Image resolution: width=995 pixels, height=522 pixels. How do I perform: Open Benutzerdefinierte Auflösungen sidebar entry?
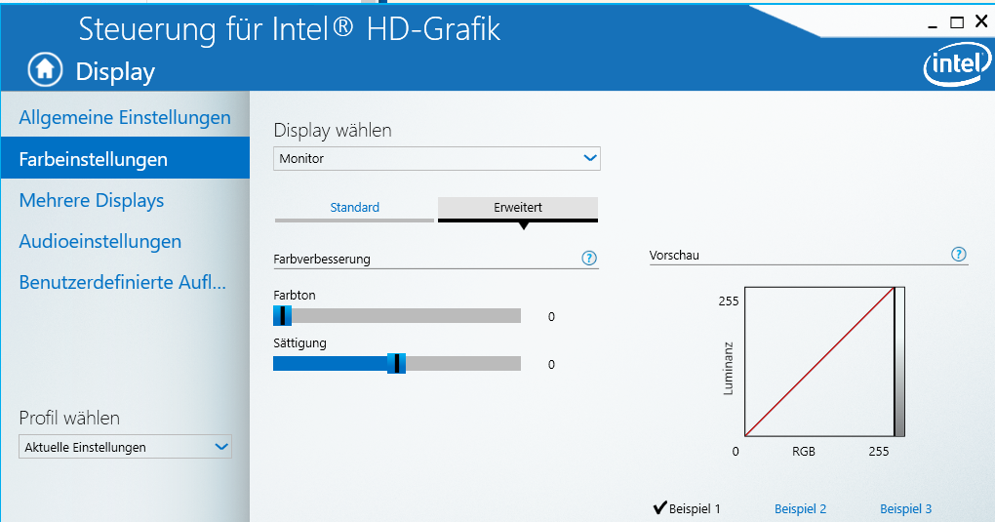pos(123,283)
